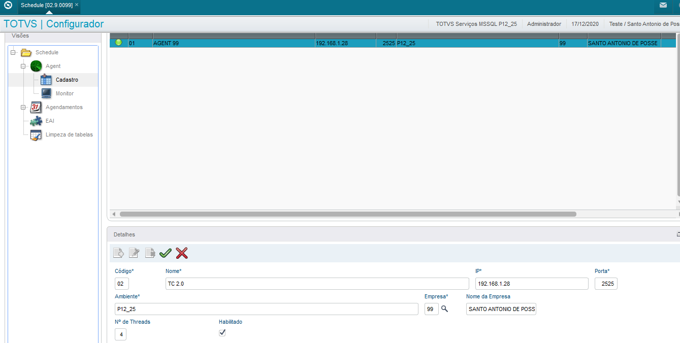Viewport: 680px width, 343px height.
Task: Click the horizontal scrollbar of the grid
Action: click(348, 214)
